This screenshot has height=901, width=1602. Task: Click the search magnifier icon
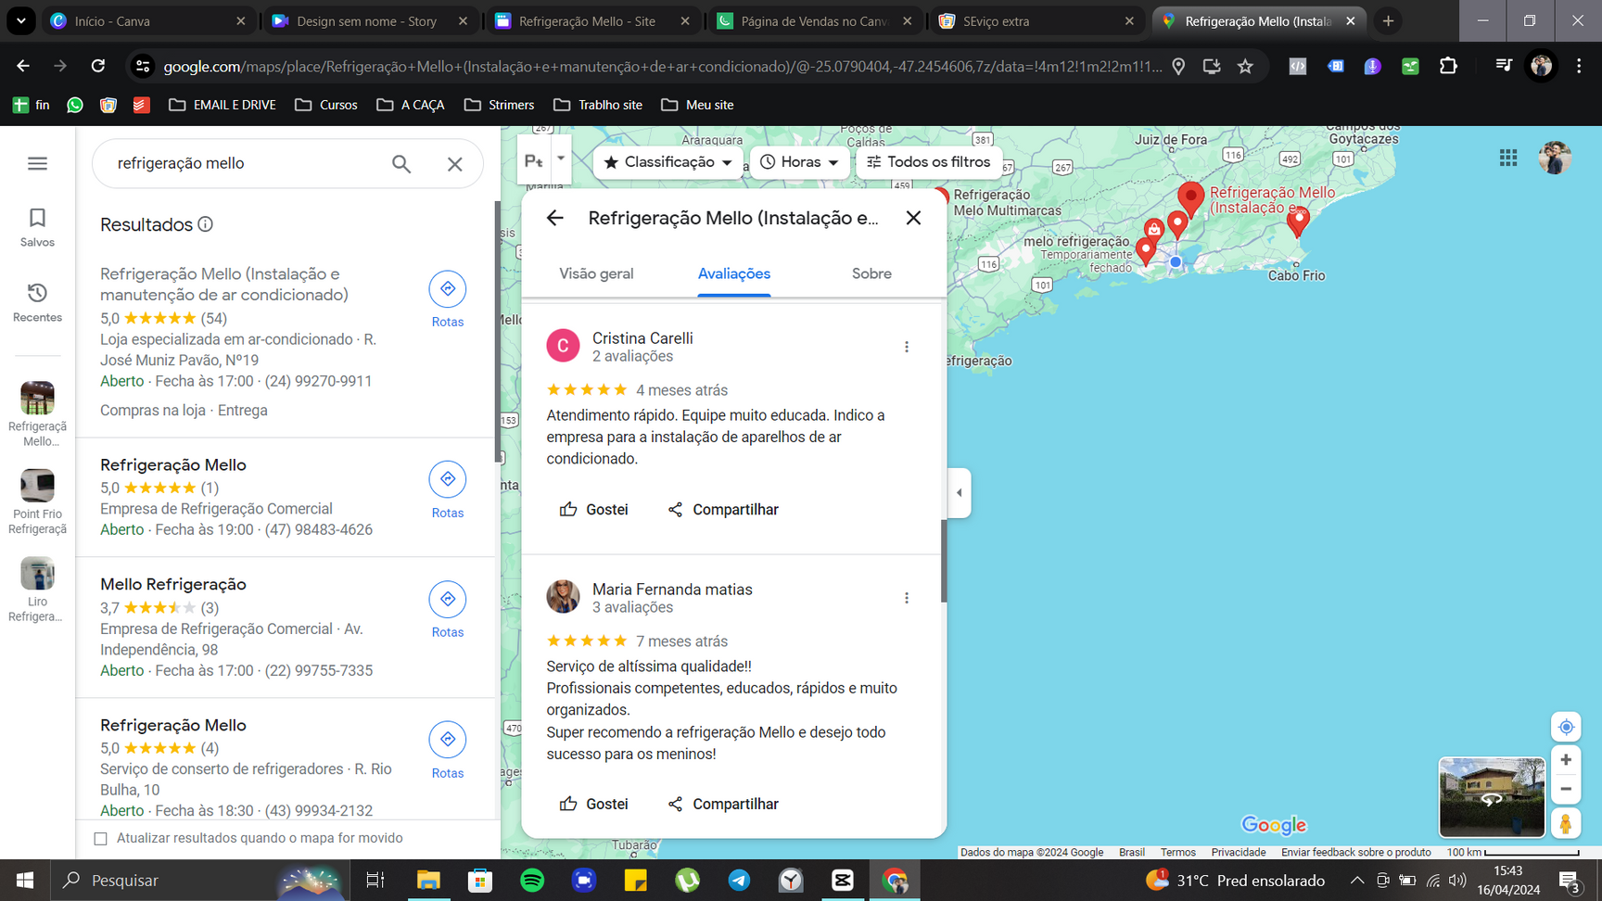tap(400, 164)
